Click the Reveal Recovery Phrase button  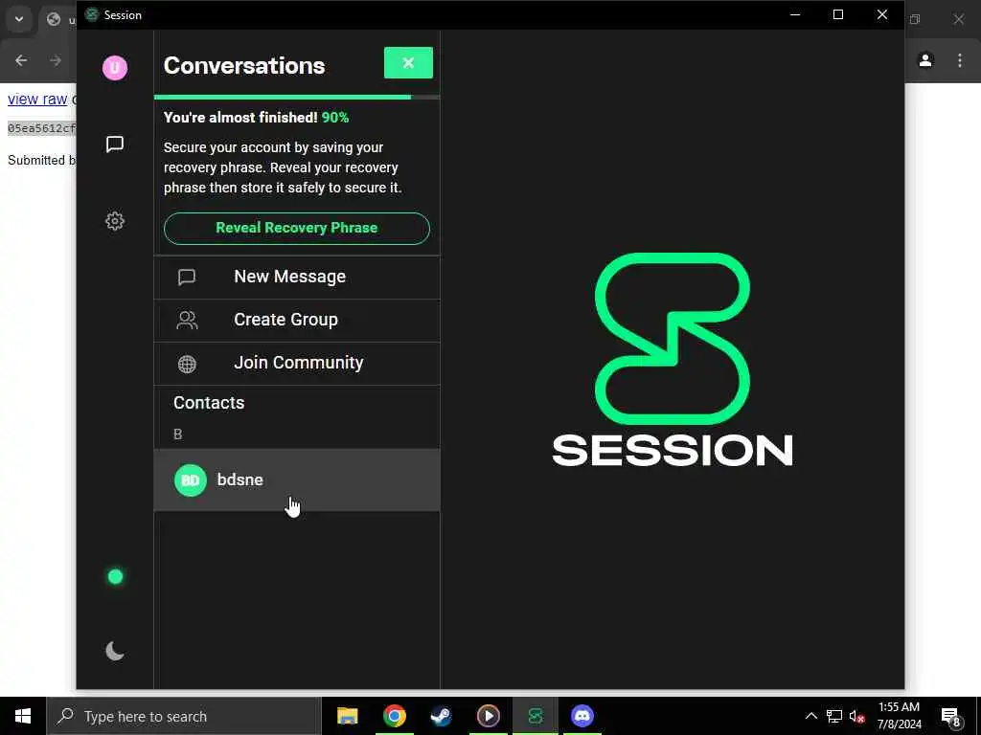click(297, 228)
